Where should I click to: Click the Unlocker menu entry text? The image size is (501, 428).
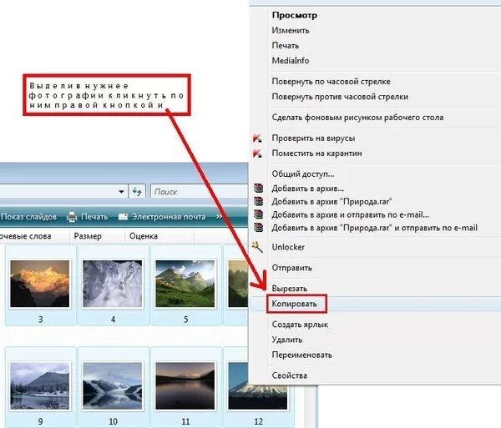[x=288, y=247]
